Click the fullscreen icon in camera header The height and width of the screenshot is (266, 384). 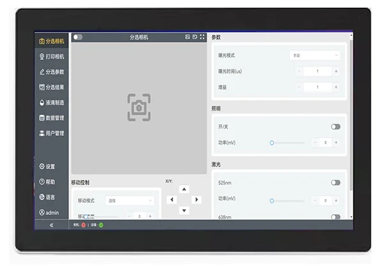(203, 37)
